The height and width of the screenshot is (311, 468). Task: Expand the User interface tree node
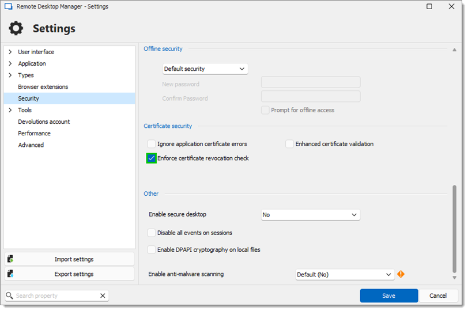click(x=10, y=52)
